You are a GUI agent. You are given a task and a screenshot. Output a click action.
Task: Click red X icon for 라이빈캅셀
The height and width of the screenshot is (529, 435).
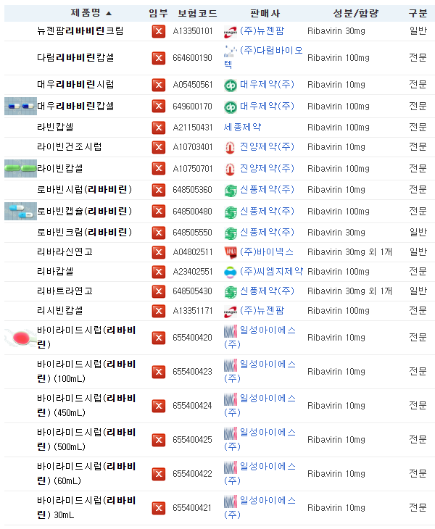pos(158,168)
